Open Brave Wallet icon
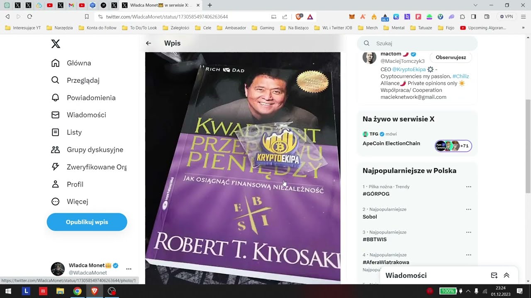531x298 pixels. (487, 17)
